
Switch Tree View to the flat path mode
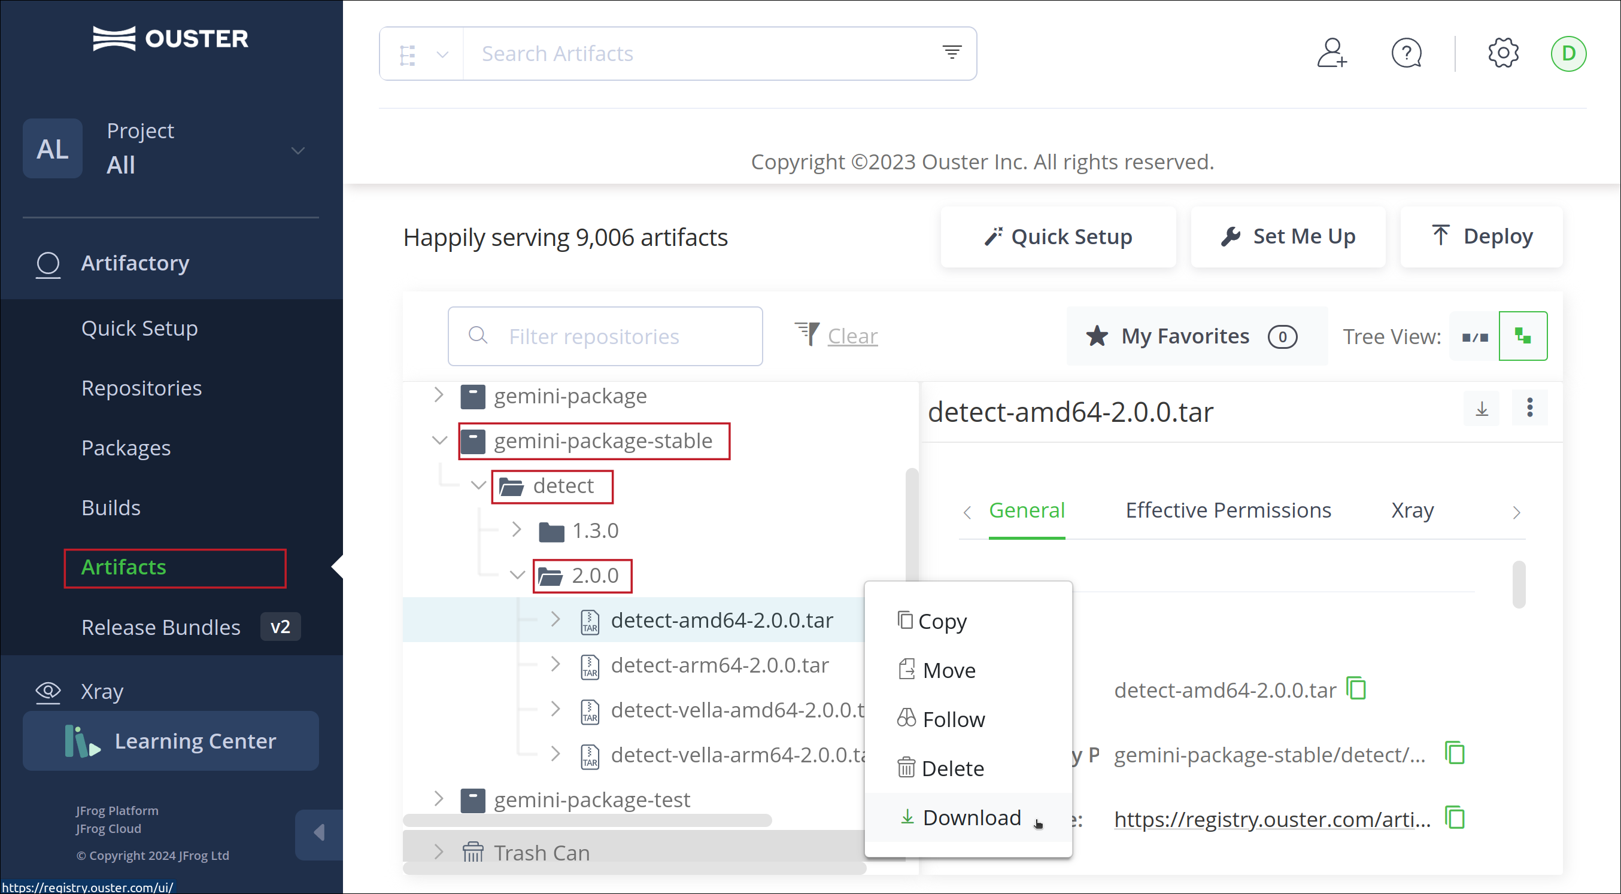(x=1474, y=336)
